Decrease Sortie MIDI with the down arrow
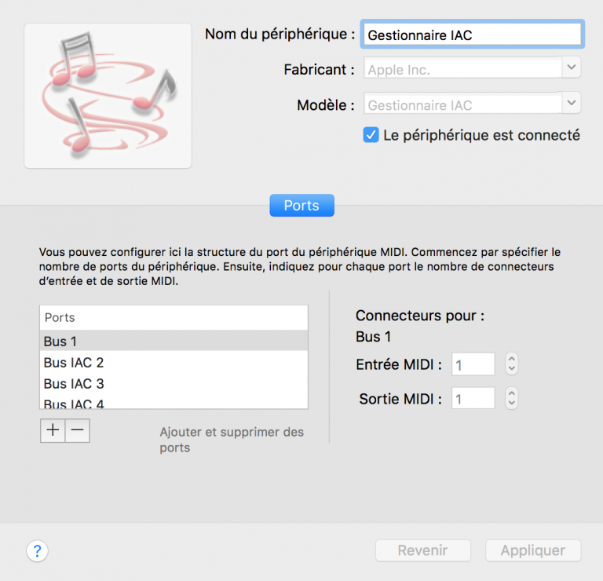This screenshot has height=581, width=603. (x=511, y=404)
